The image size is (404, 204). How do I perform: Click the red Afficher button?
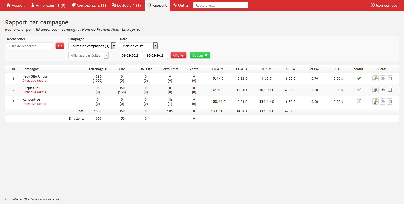178,55
